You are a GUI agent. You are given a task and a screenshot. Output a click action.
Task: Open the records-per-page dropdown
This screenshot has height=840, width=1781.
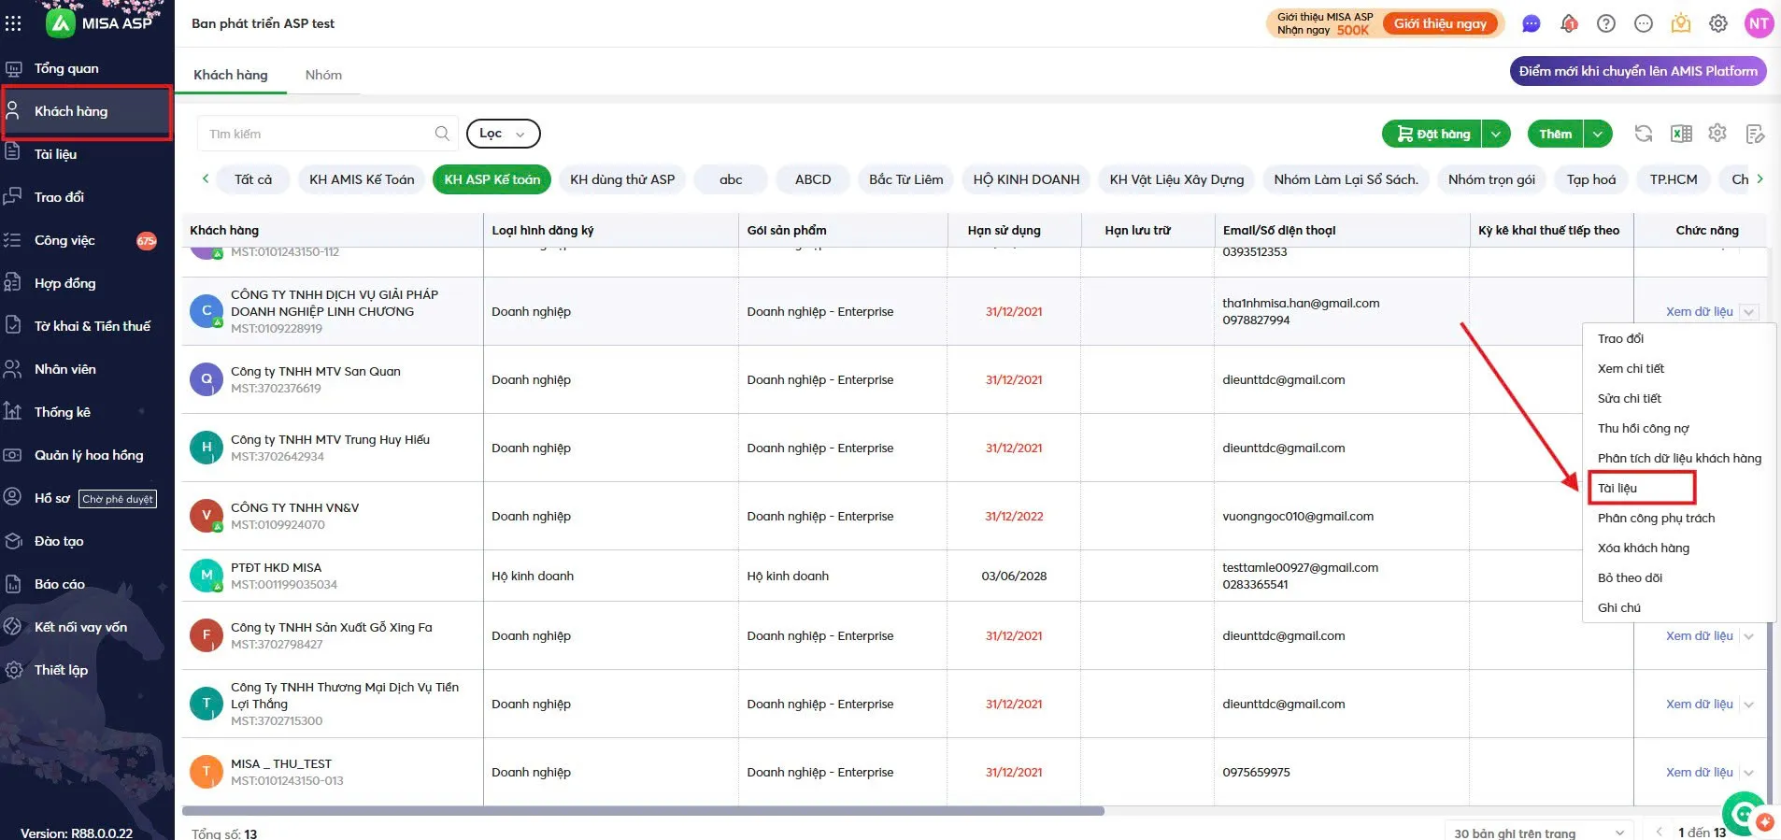pyautogui.click(x=1538, y=833)
